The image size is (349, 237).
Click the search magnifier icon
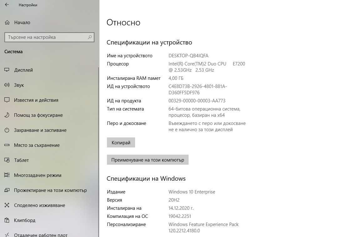coord(90,37)
